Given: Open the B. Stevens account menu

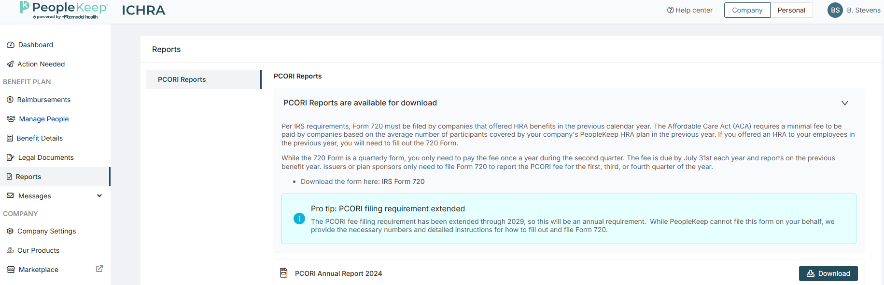Looking at the screenshot, I should pos(854,10).
